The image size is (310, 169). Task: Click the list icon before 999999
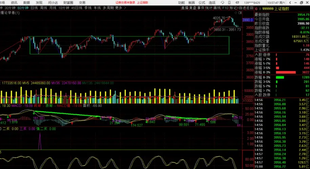pyautogui.click(x=261, y=9)
